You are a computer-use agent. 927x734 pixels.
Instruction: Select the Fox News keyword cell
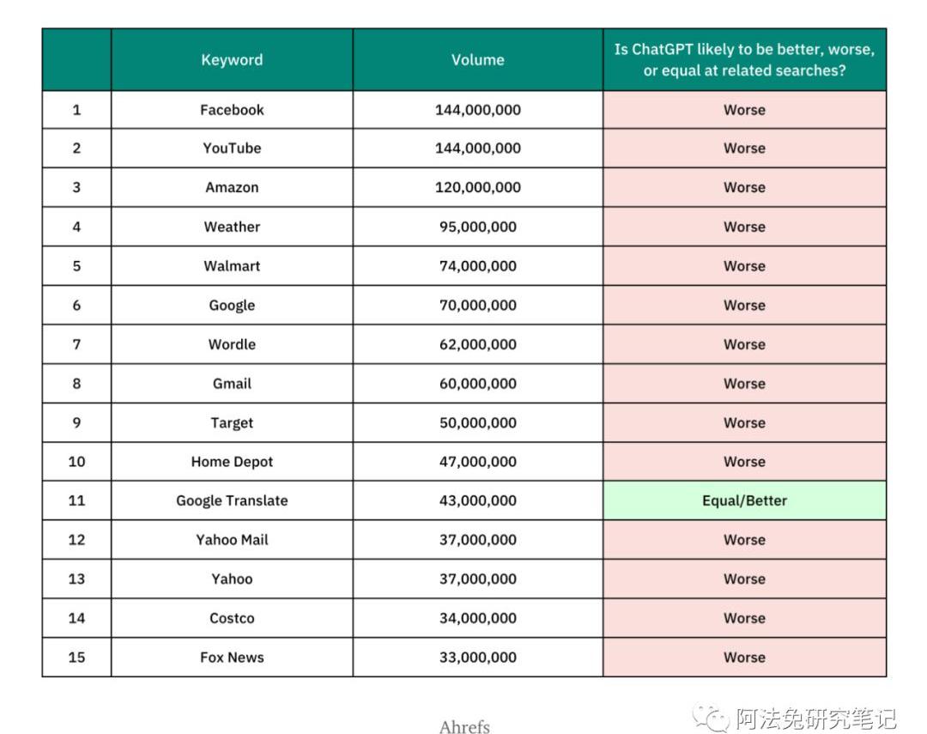tap(232, 658)
